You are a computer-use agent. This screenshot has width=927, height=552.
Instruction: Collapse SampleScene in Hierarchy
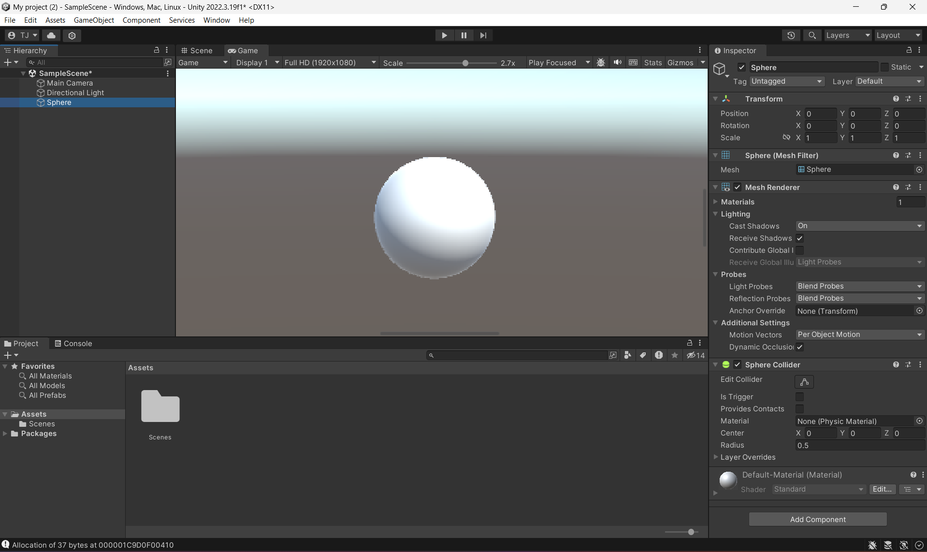(23, 73)
